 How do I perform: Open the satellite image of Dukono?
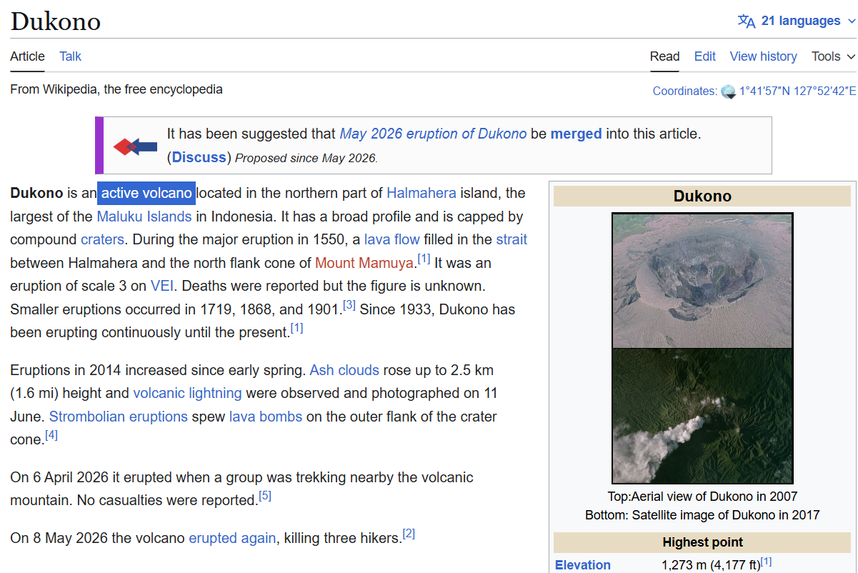[x=702, y=415]
